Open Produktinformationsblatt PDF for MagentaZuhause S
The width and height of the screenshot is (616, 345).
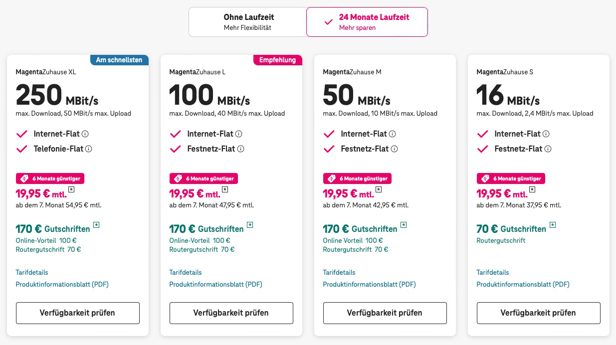(x=523, y=285)
